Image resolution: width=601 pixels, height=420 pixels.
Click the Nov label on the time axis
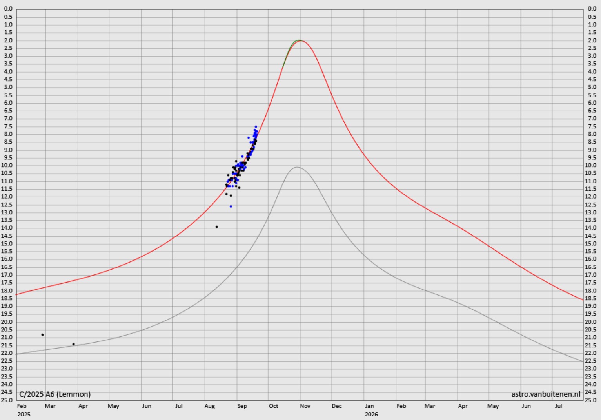coord(305,406)
